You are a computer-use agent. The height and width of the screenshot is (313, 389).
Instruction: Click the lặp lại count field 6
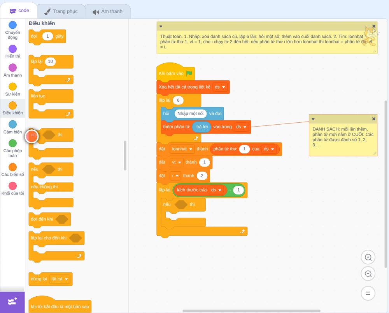[x=178, y=100]
